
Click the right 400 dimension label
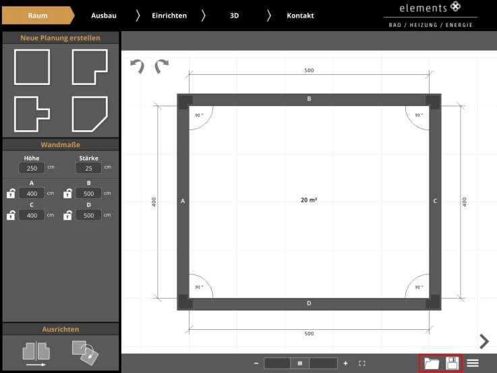click(x=465, y=202)
